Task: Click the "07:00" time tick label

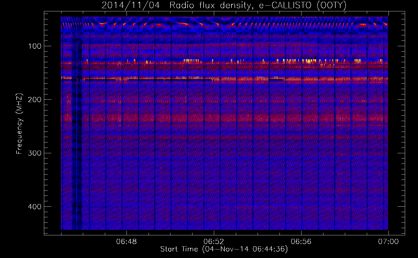Action: coord(389,242)
